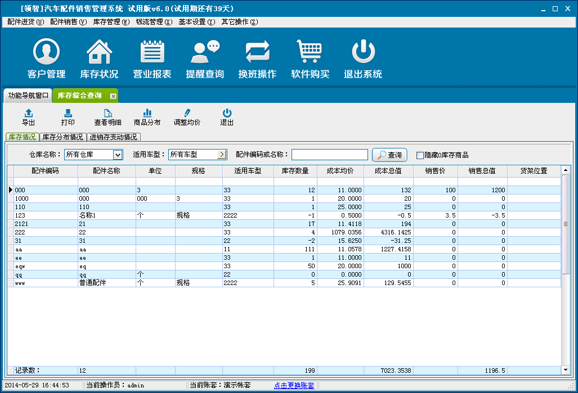The height and width of the screenshot is (393, 578).
Task: Open 软件购买 shopping cart icon
Action: (x=310, y=52)
